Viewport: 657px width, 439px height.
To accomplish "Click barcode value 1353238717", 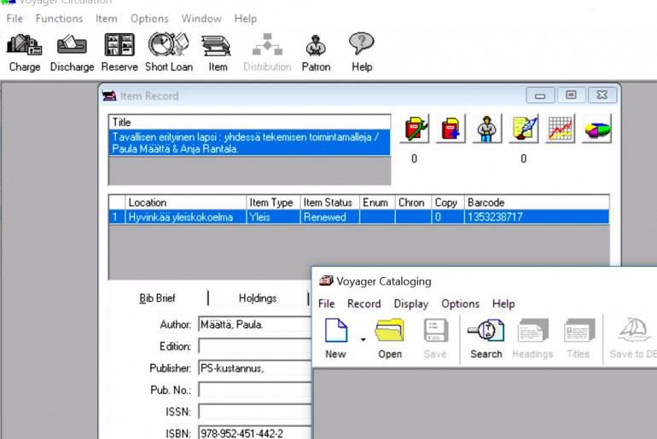I will [x=495, y=217].
